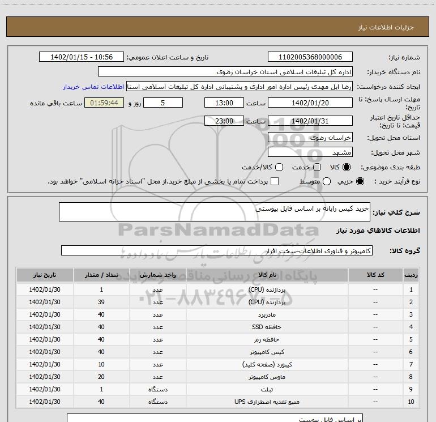436x422 pixels.
Task: Click the general description box خرید کیس رایانه
Action: coord(215,212)
